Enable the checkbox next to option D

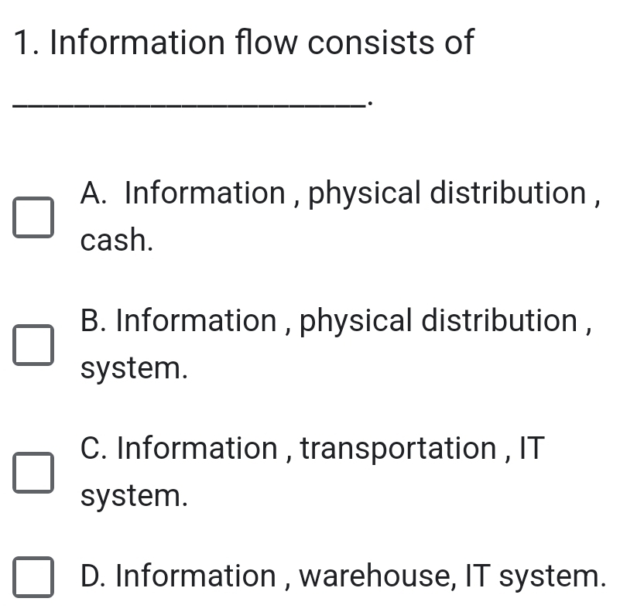33,577
